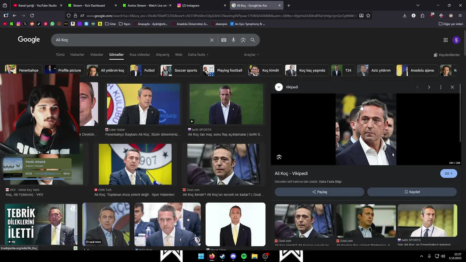Open the Firefox extensions puzzle icon
466x262 pixels.
pyautogui.click(x=422, y=16)
